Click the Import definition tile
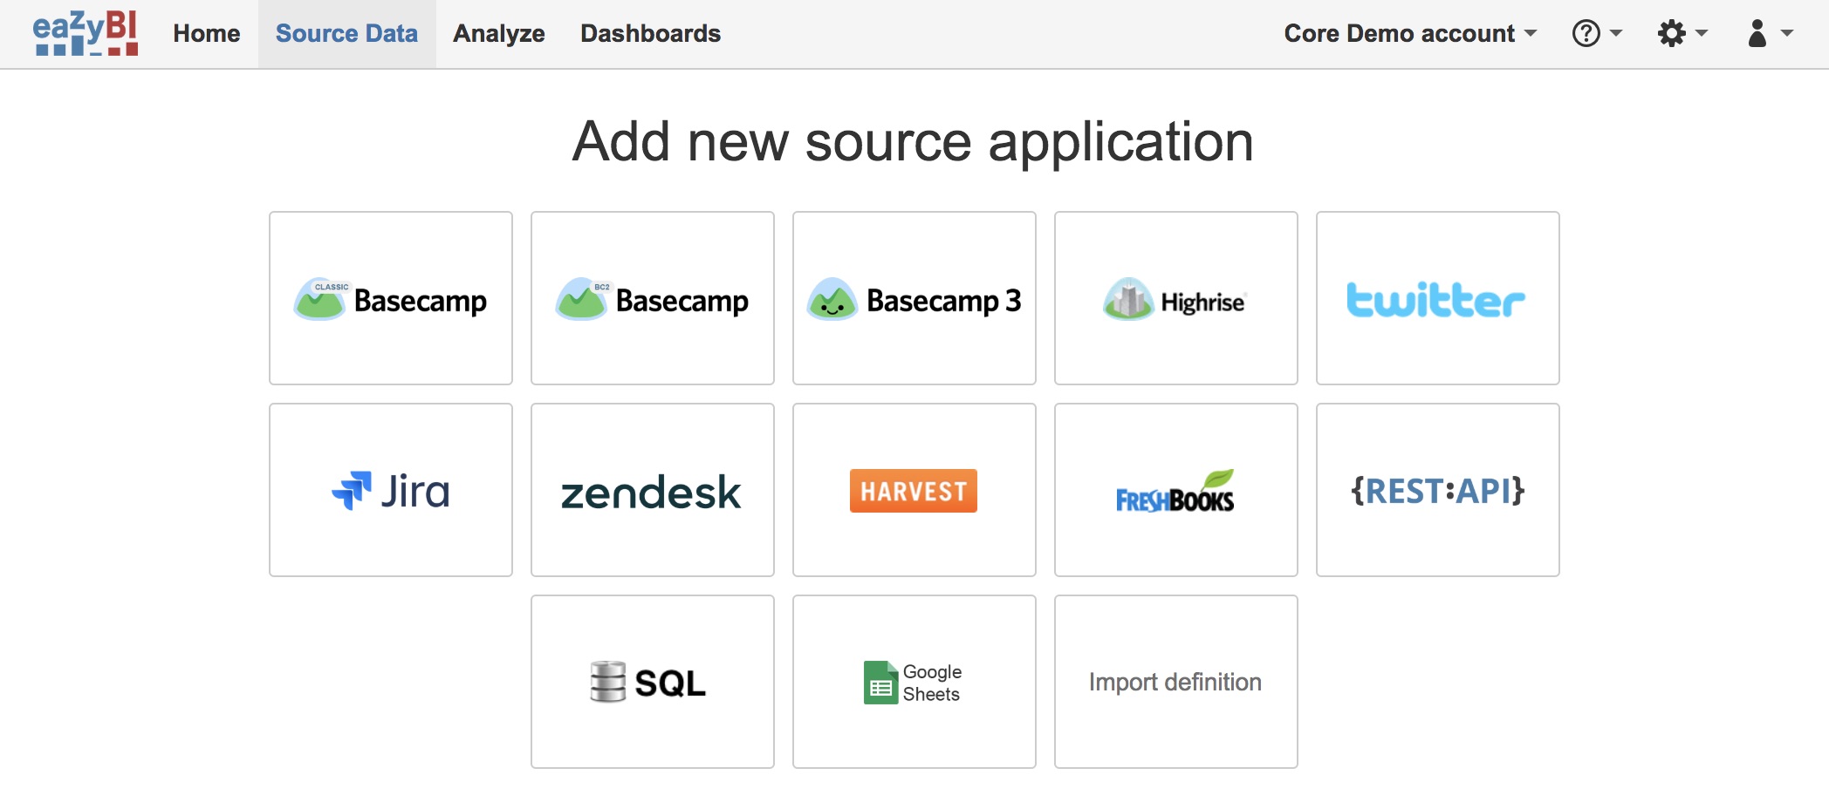The width and height of the screenshot is (1829, 809). pyautogui.click(x=1176, y=682)
